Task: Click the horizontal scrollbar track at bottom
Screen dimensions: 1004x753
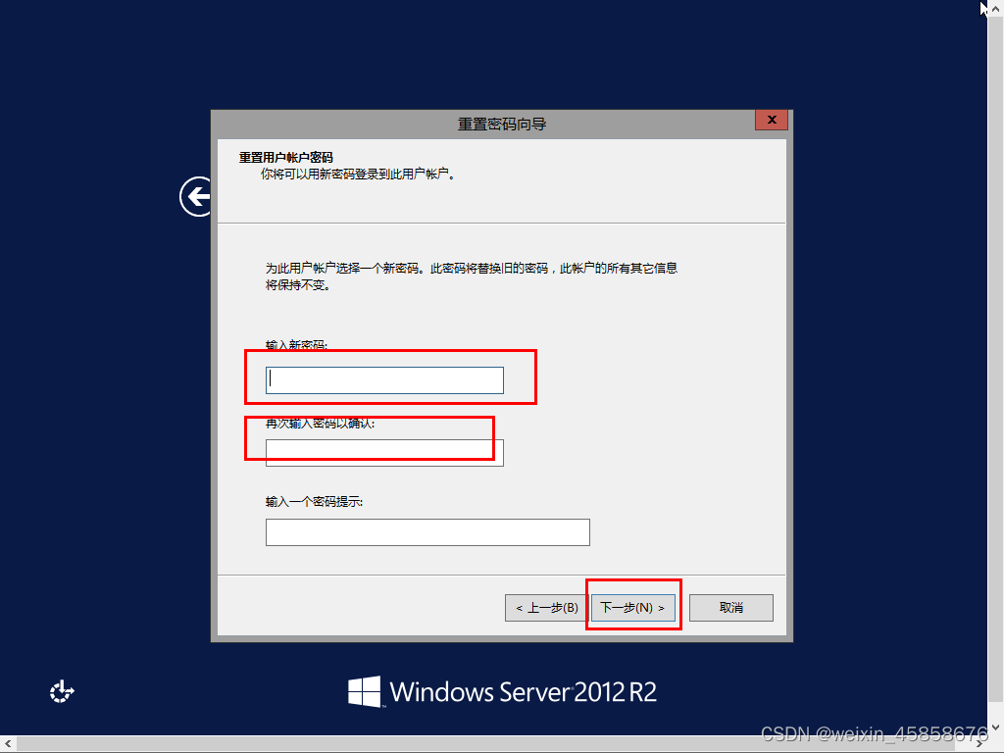Action: pos(493,744)
